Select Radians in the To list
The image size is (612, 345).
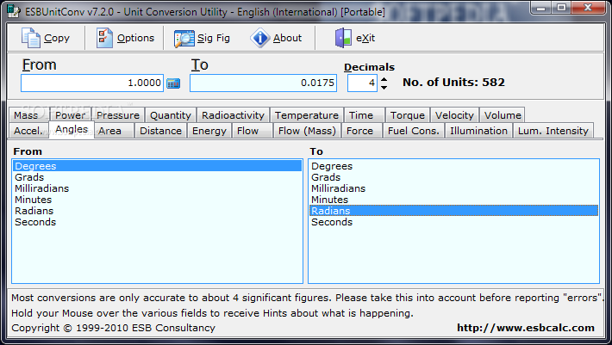(453, 211)
